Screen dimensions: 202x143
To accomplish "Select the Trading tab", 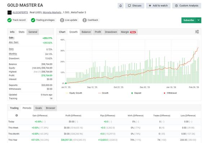I will 14,108.
